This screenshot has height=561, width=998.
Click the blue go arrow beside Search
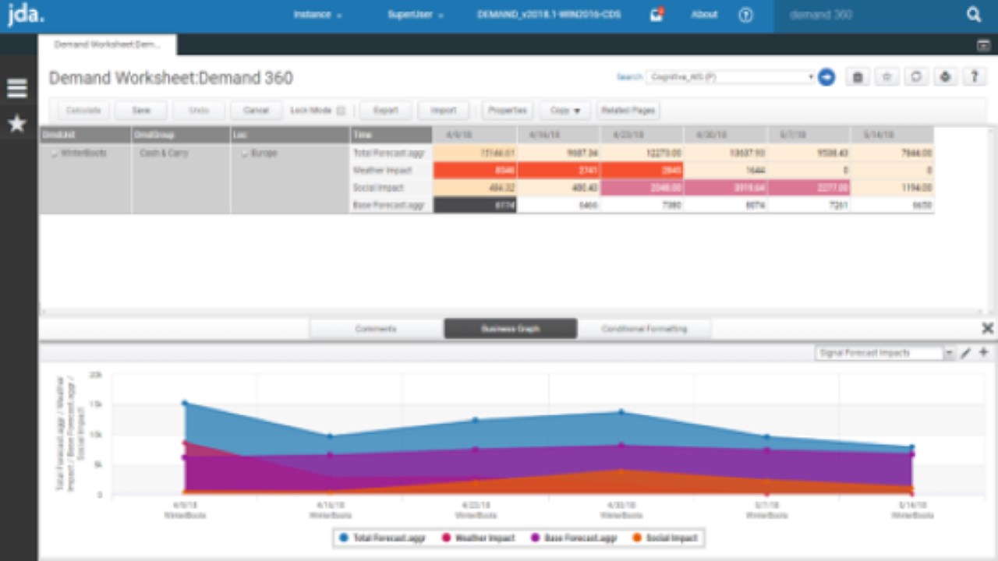pyautogui.click(x=826, y=77)
